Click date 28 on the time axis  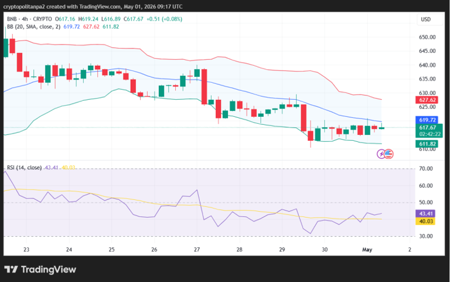tap(239, 250)
